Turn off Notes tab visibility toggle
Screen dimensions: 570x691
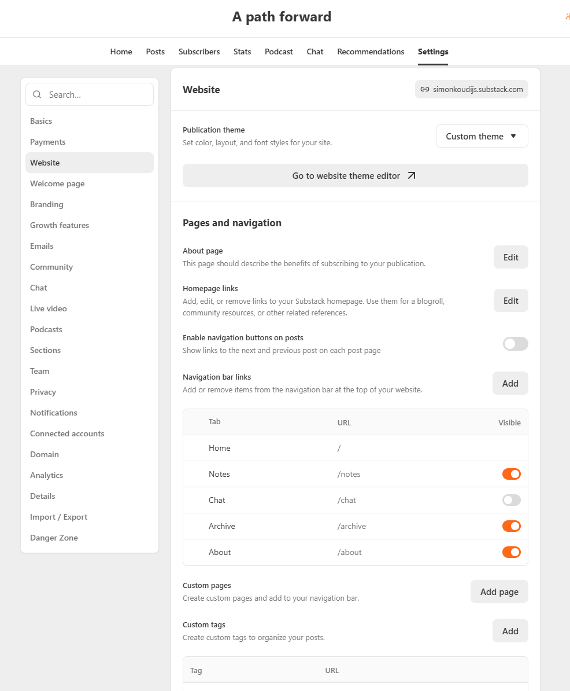[512, 474]
